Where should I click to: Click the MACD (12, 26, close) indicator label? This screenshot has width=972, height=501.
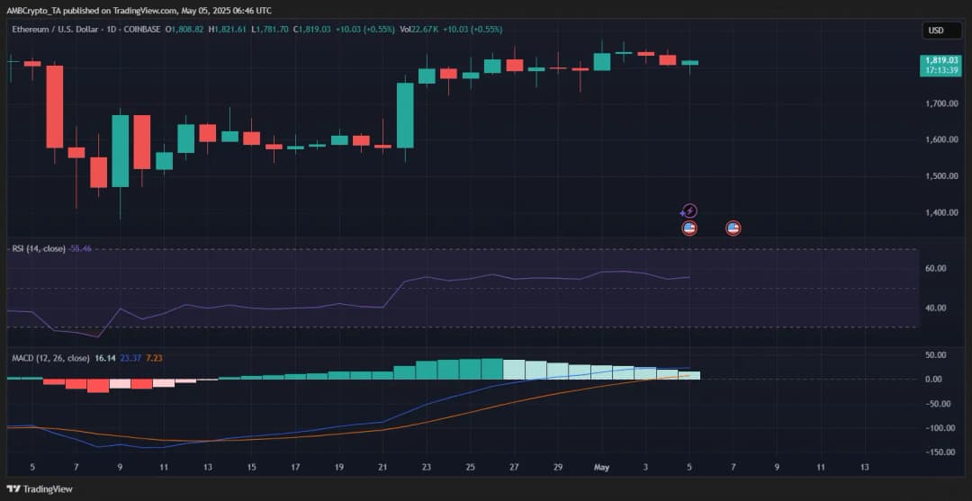coord(50,358)
